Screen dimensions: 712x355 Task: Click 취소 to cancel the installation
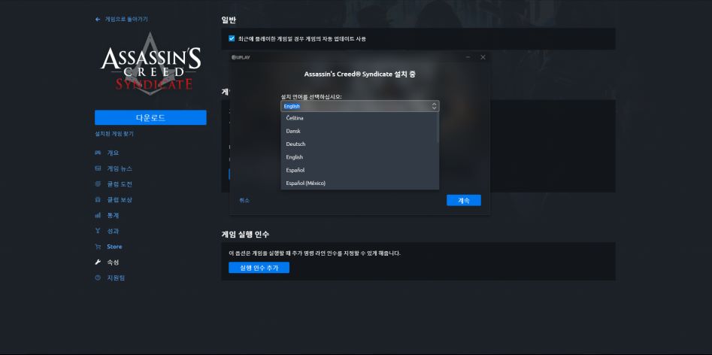244,200
